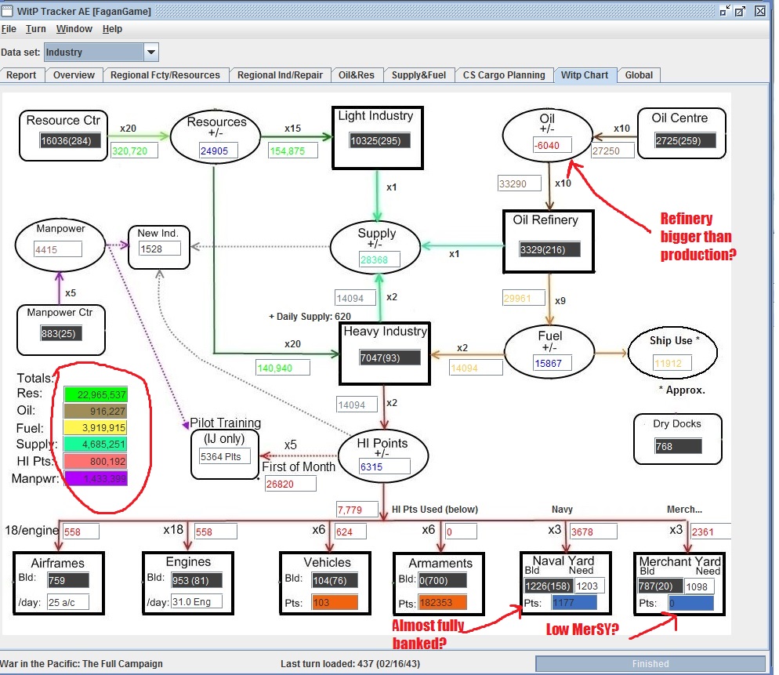Select the Industry data set combo box
779x675 pixels.
pyautogui.click(x=101, y=52)
